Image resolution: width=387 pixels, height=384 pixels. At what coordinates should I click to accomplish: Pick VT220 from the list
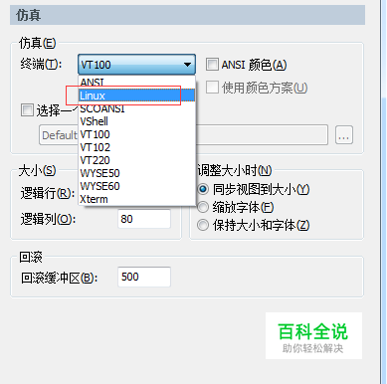tap(136, 160)
